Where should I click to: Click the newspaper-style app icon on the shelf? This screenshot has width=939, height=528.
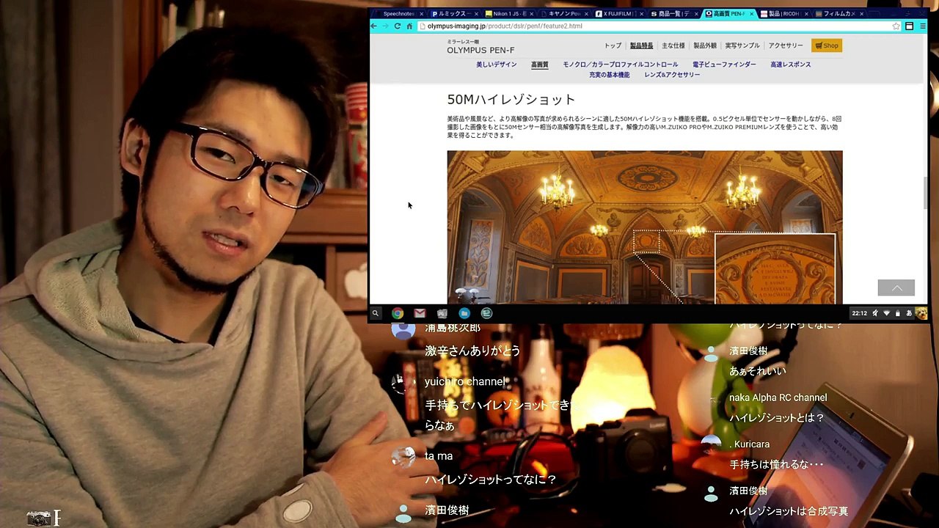tap(442, 313)
